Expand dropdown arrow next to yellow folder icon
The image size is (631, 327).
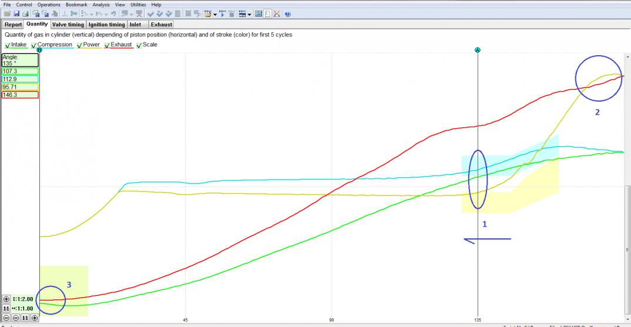point(216,14)
